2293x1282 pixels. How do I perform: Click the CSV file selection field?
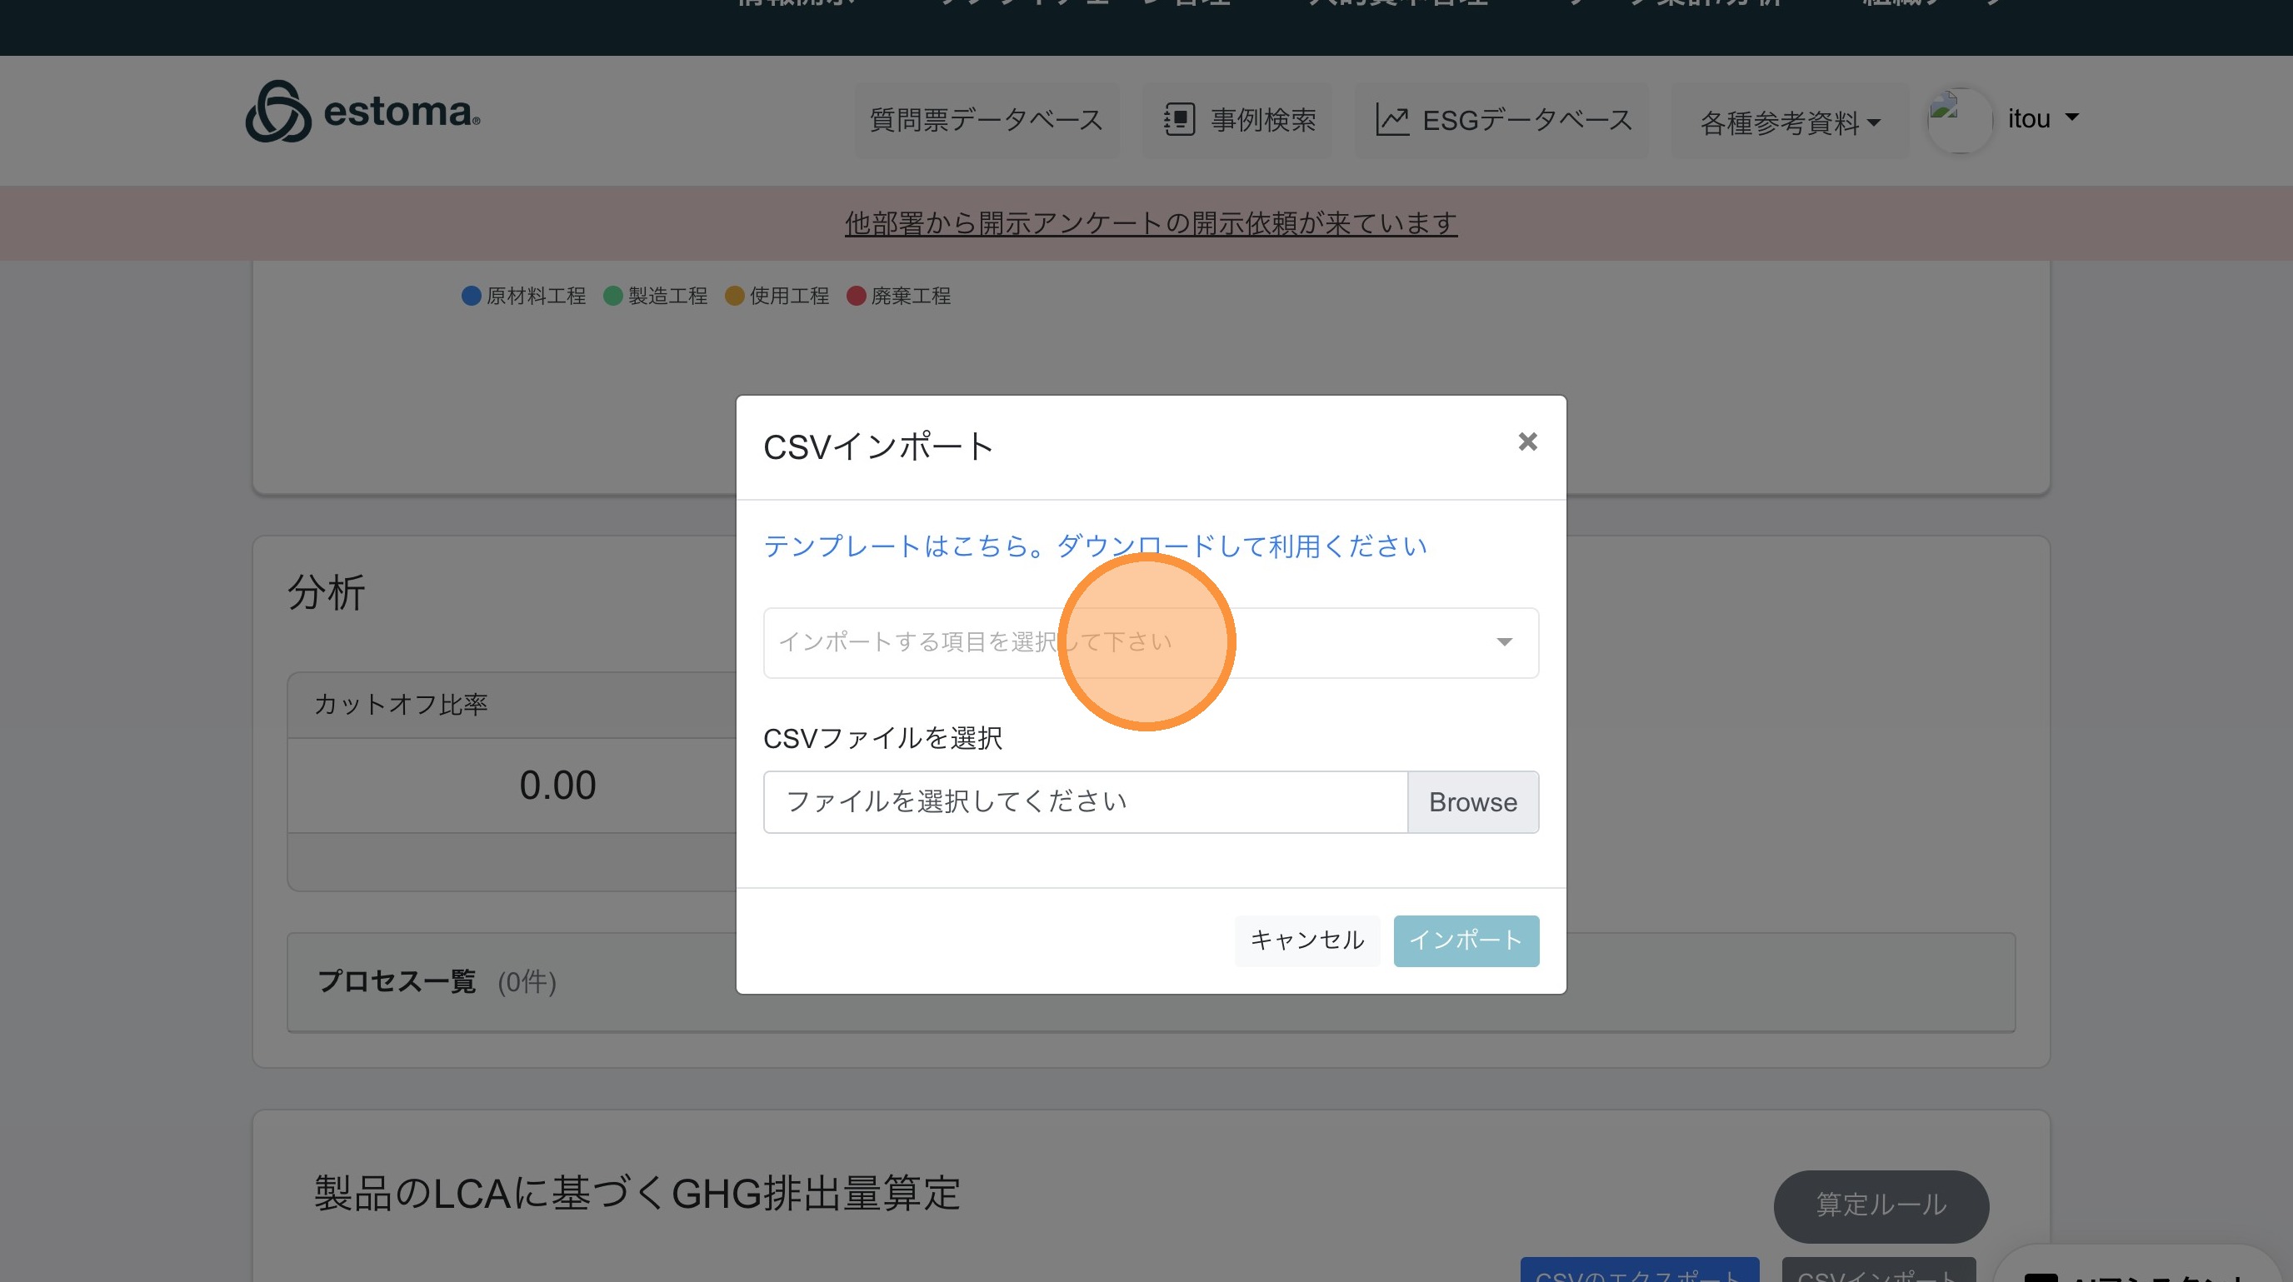1084,801
